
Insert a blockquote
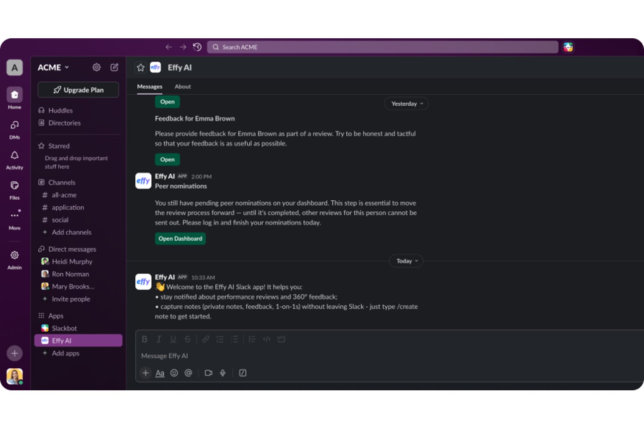click(x=252, y=339)
